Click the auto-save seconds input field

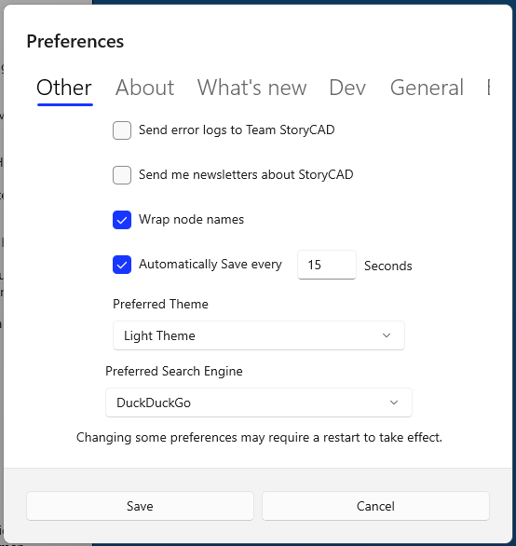(327, 265)
